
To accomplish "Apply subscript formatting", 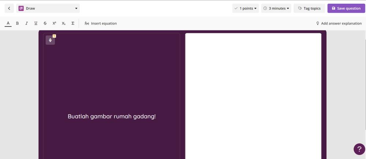I will coord(63,23).
